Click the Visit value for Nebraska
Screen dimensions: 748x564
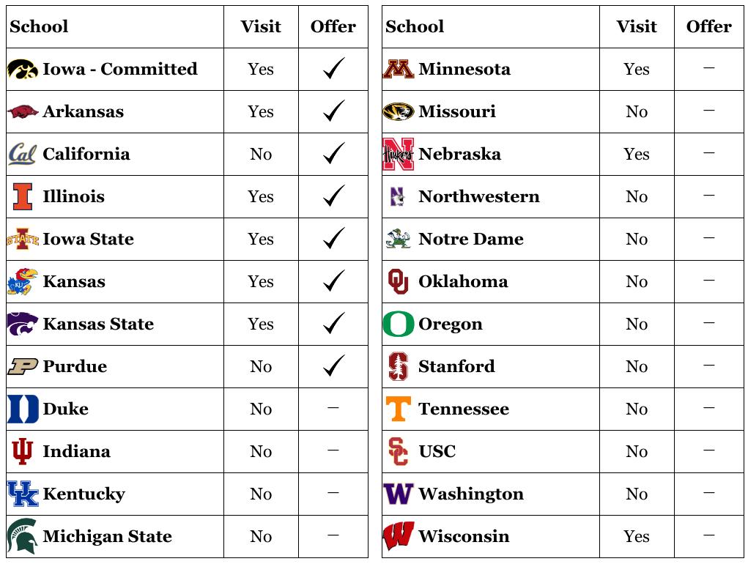coord(637,155)
